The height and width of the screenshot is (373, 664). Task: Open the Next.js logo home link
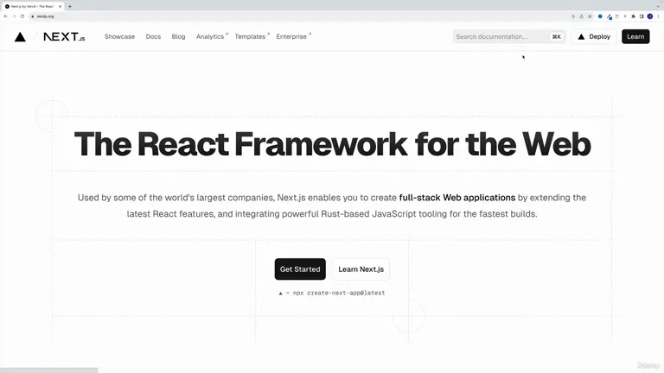tap(64, 37)
